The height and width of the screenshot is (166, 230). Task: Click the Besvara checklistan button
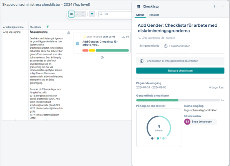(180, 70)
